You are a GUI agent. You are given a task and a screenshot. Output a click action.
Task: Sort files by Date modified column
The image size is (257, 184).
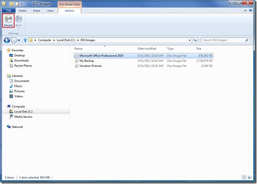tap(151, 49)
